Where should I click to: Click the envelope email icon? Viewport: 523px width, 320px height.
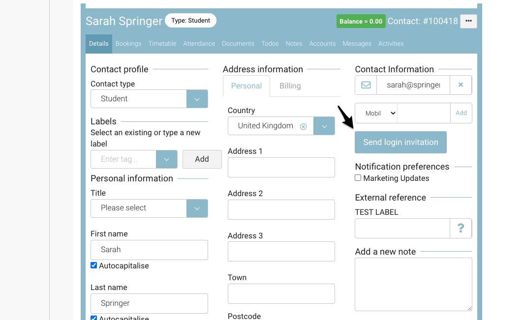(x=366, y=85)
